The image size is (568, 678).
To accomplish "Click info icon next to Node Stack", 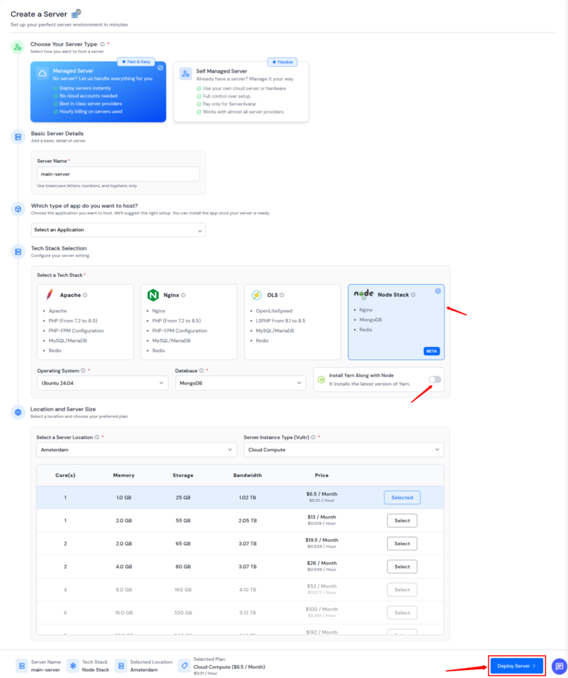I will 414,295.
